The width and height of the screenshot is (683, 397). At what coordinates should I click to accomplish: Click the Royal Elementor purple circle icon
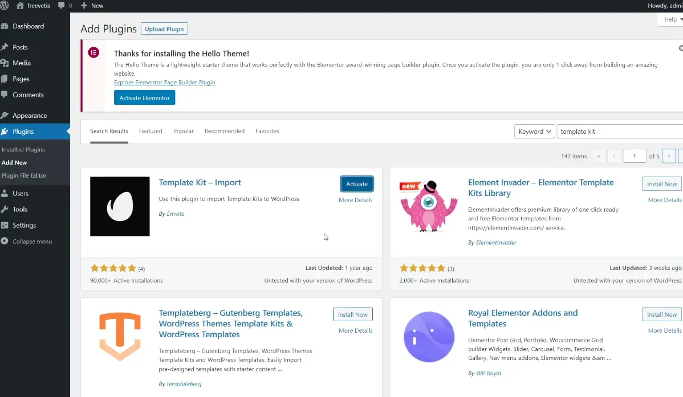[429, 337]
